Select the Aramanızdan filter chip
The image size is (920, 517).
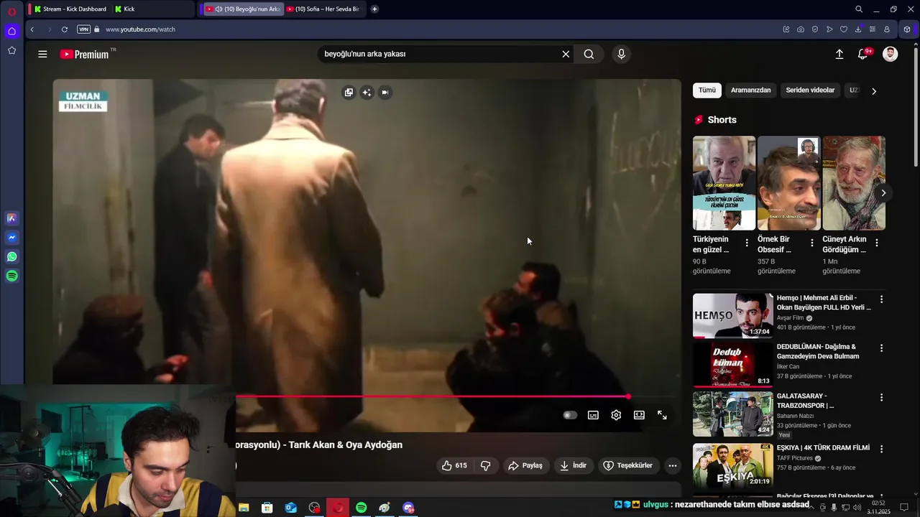750,90
